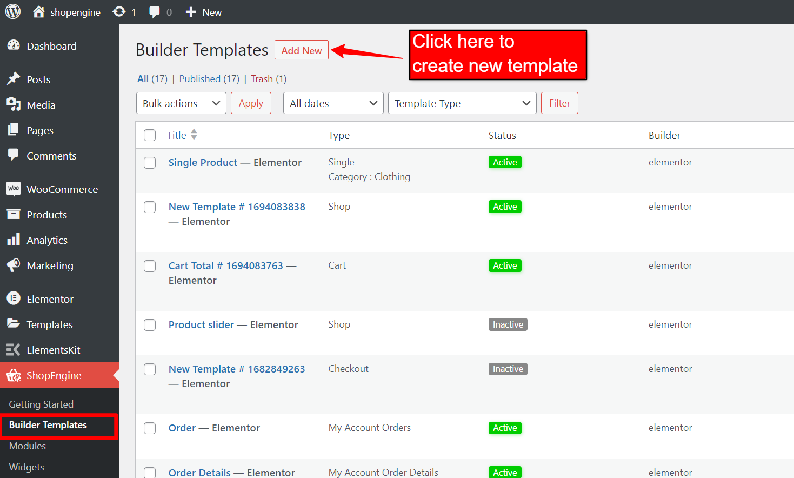Open New Template # 1694083838 link
This screenshot has height=478, width=794.
(x=237, y=207)
